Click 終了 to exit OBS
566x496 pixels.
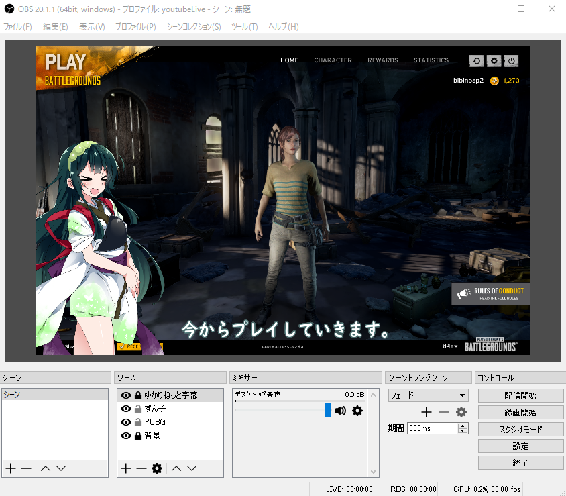click(x=520, y=462)
